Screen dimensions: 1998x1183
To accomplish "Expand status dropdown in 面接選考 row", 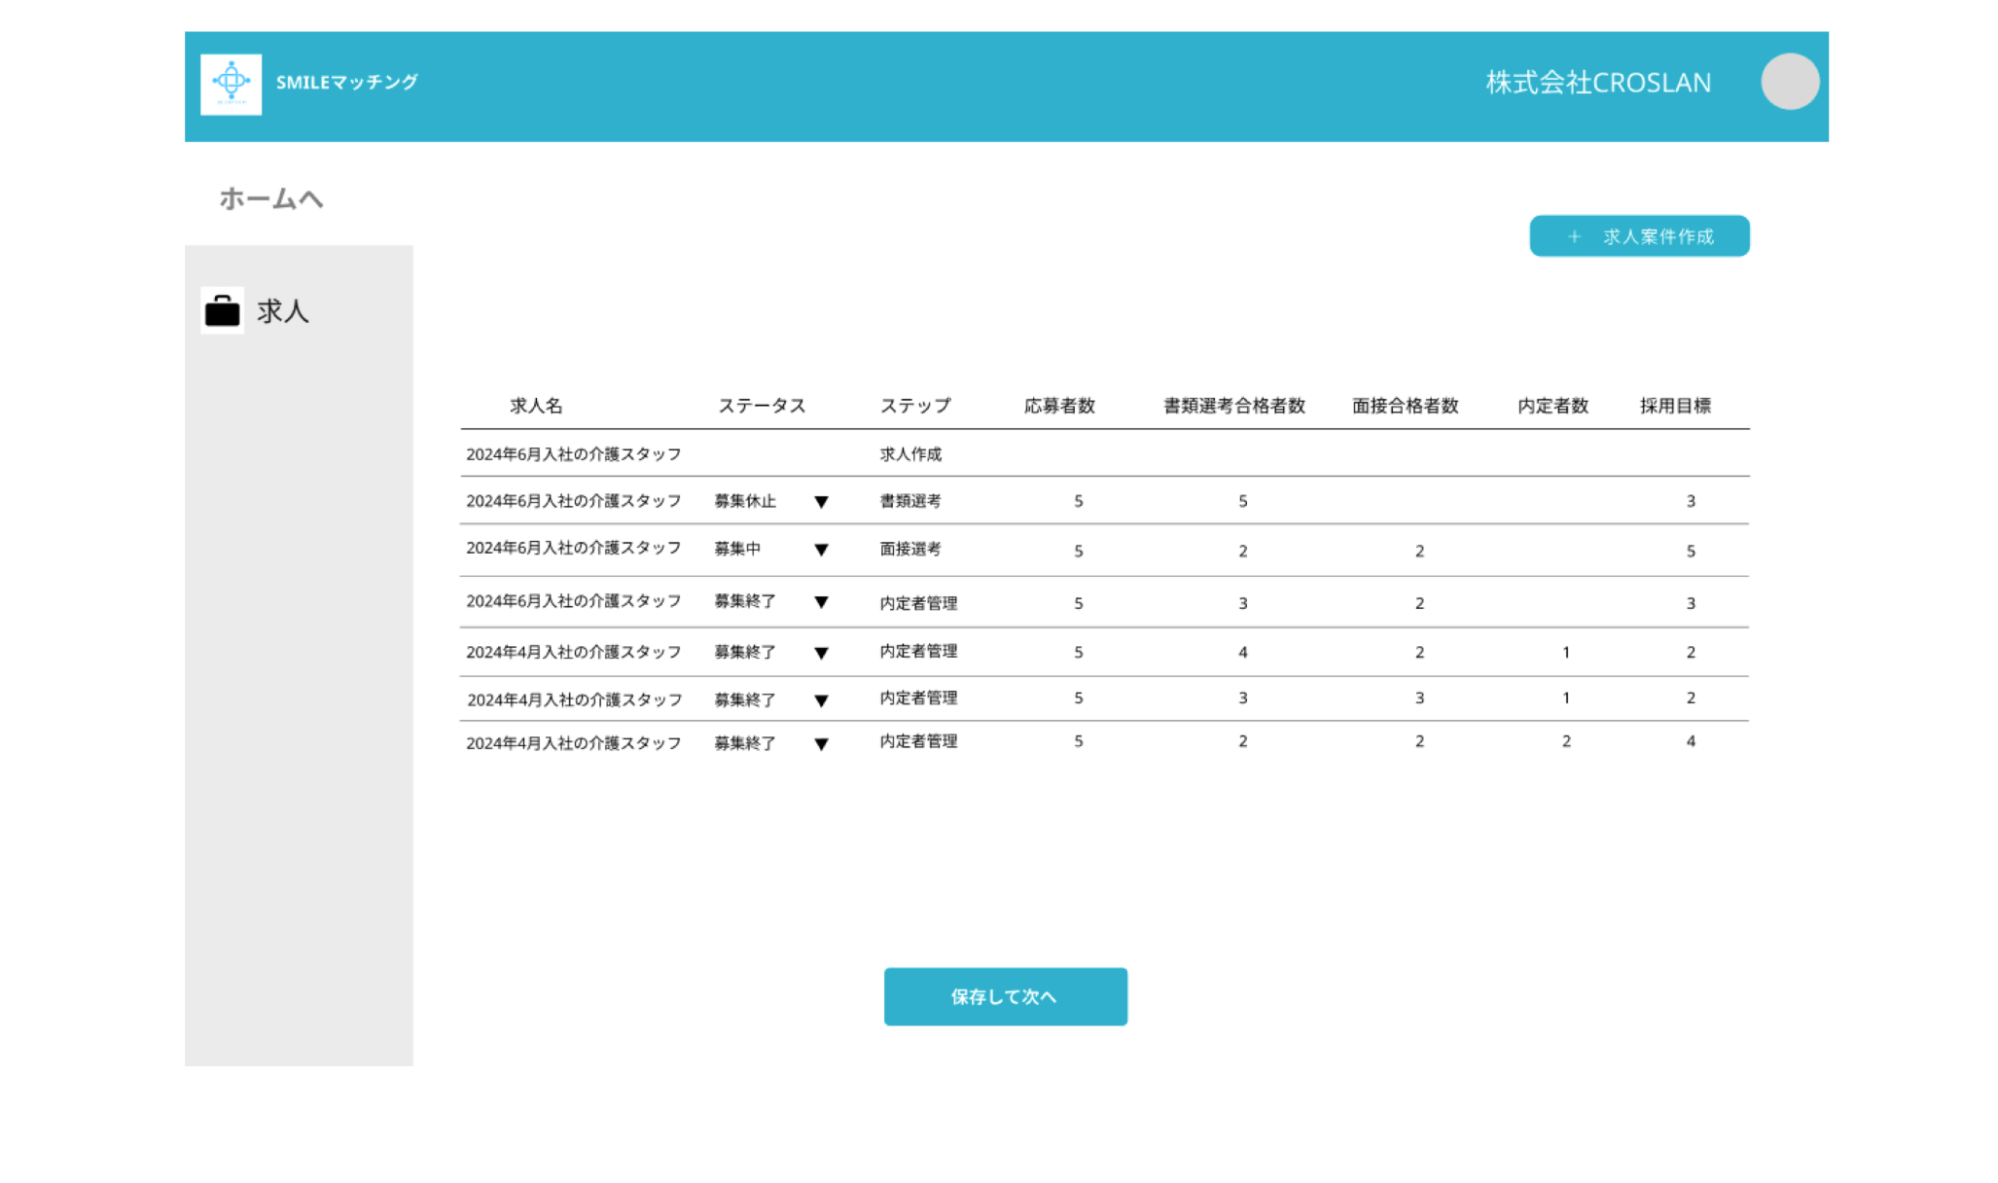I will click(821, 550).
